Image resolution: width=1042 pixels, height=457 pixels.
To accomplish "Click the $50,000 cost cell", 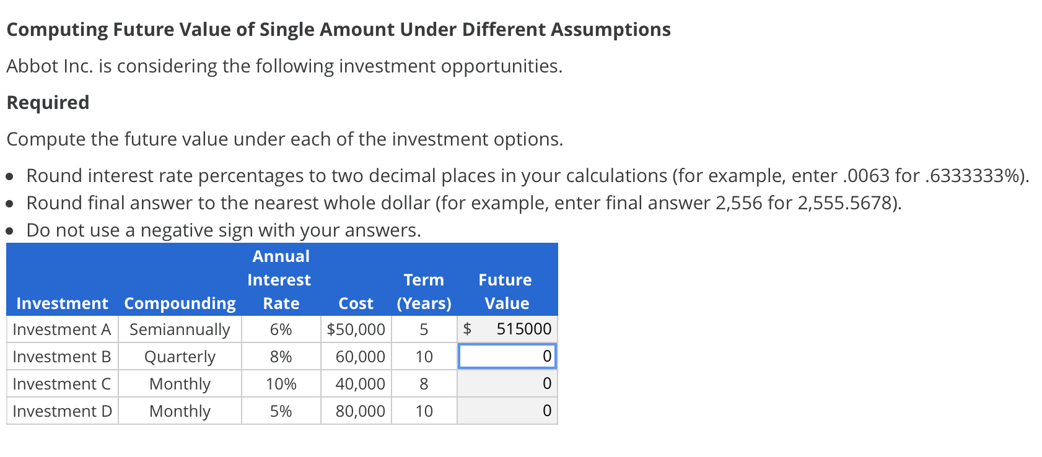I will coord(356,329).
